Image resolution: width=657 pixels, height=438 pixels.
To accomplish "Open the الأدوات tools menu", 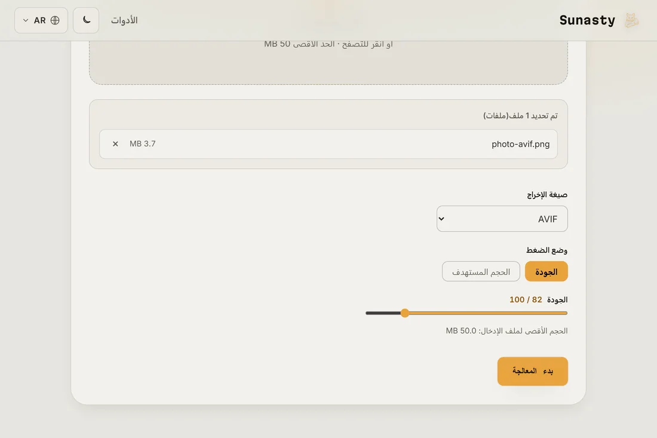I will 124,20.
